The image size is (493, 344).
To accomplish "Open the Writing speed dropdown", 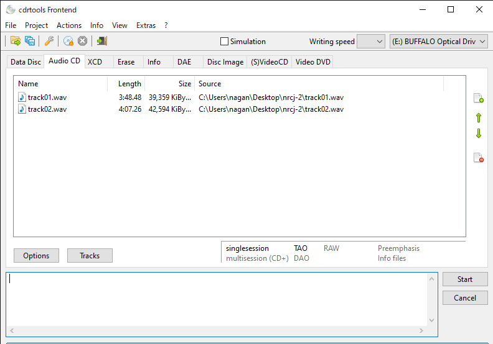I will (371, 42).
